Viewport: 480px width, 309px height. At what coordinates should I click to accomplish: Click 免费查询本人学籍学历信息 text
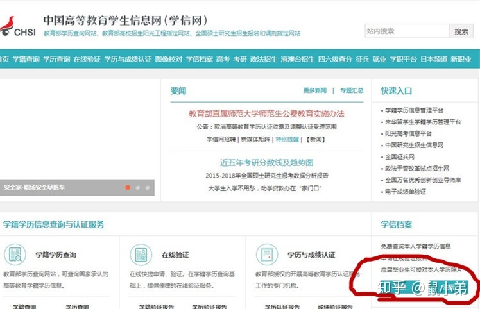click(x=416, y=246)
